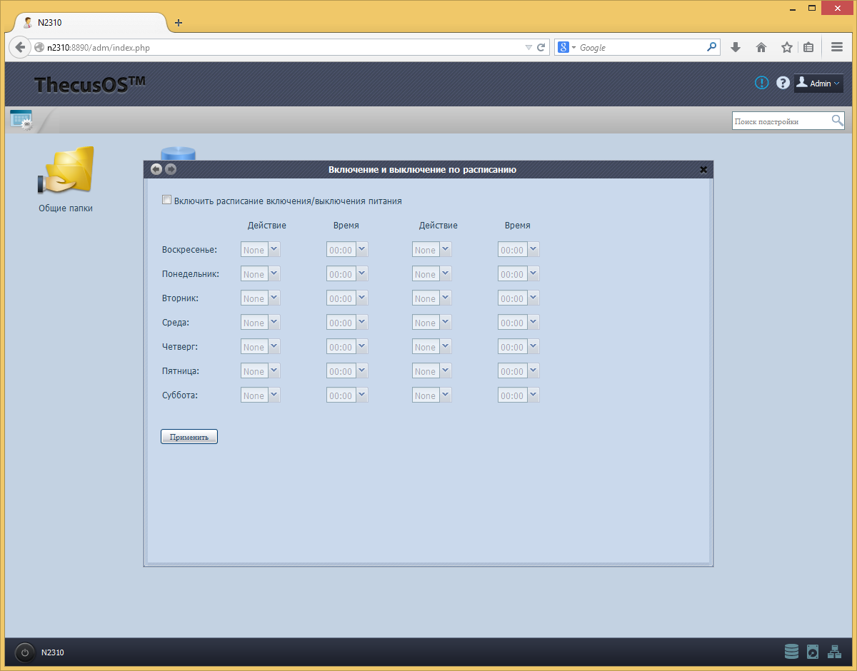This screenshot has height=671, width=857.
Task: Click the dialog back arrow icon
Action: click(156, 169)
